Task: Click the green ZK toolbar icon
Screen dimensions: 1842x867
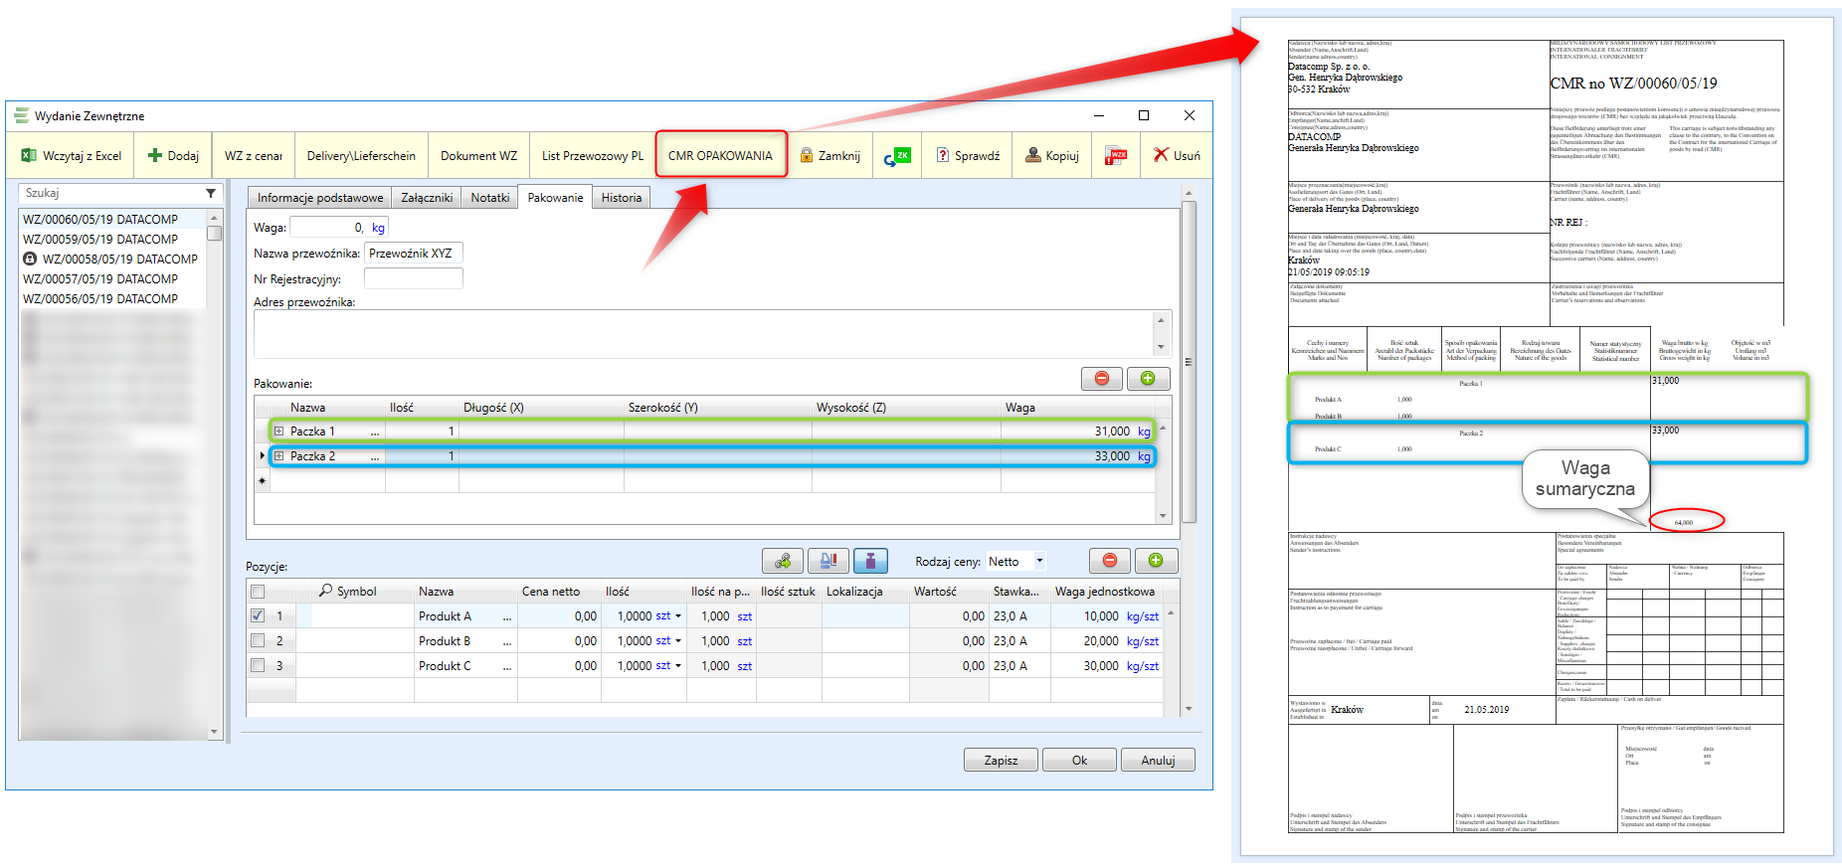Action: (897, 156)
